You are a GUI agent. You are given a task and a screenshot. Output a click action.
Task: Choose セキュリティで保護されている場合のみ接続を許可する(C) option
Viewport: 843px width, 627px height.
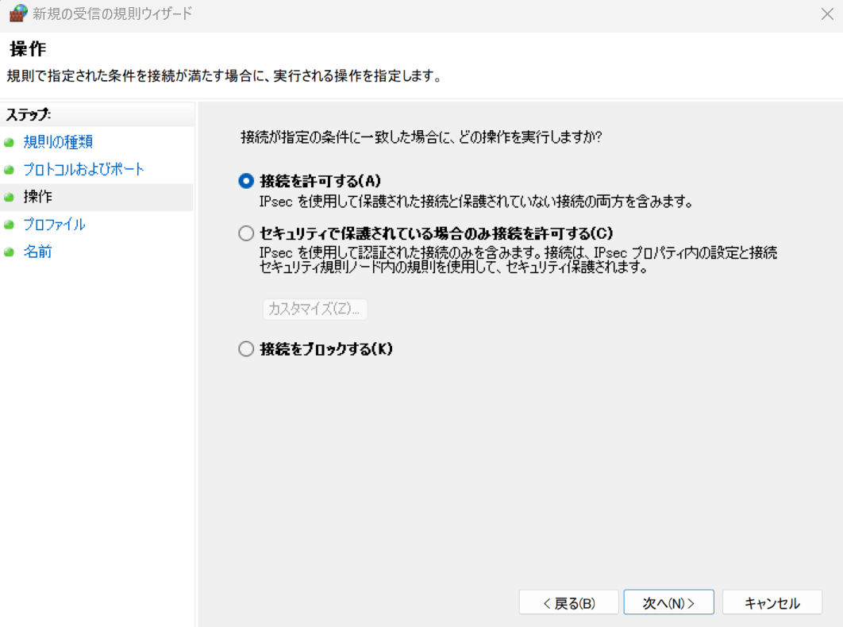pos(246,233)
